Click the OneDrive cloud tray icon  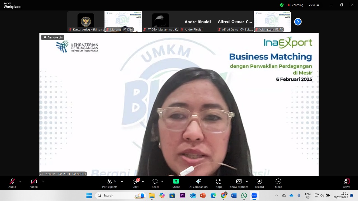tap(291, 195)
